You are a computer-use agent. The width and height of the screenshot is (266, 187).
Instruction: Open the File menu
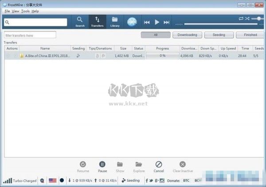point(7,11)
